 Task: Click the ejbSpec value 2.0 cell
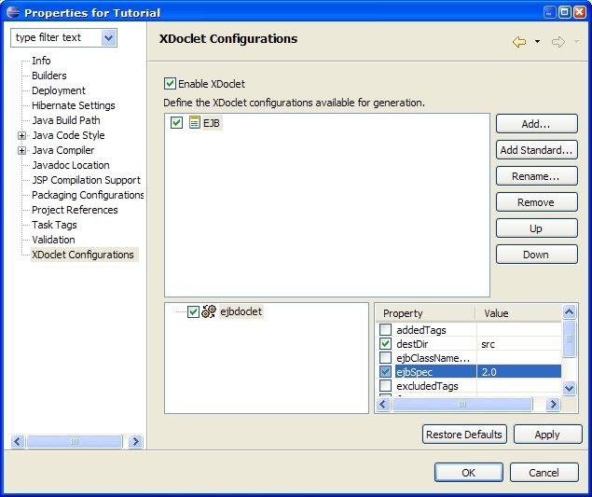519,372
